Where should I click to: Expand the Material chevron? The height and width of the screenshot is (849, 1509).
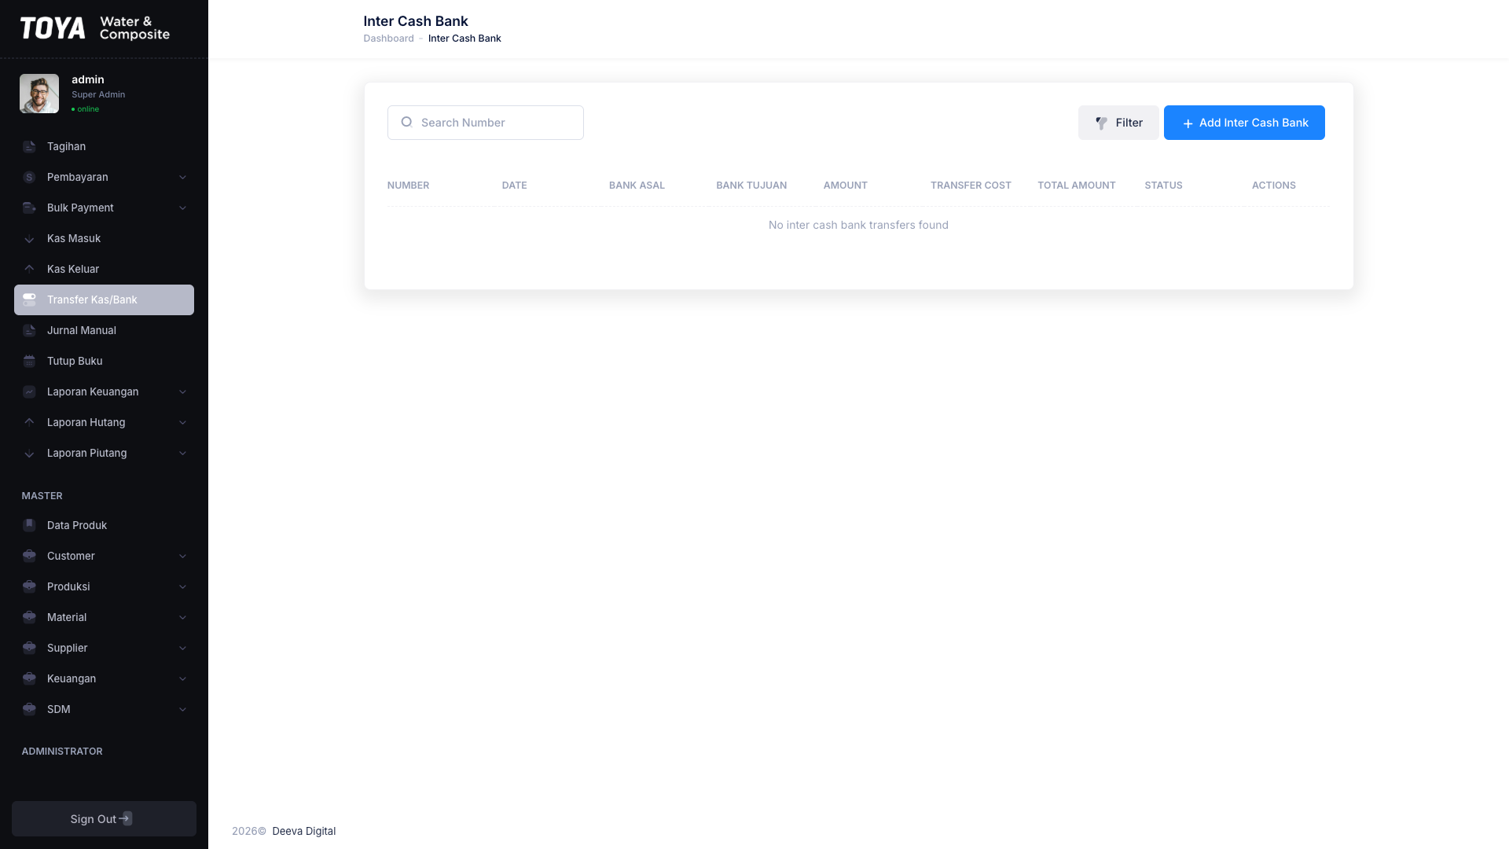[182, 618]
